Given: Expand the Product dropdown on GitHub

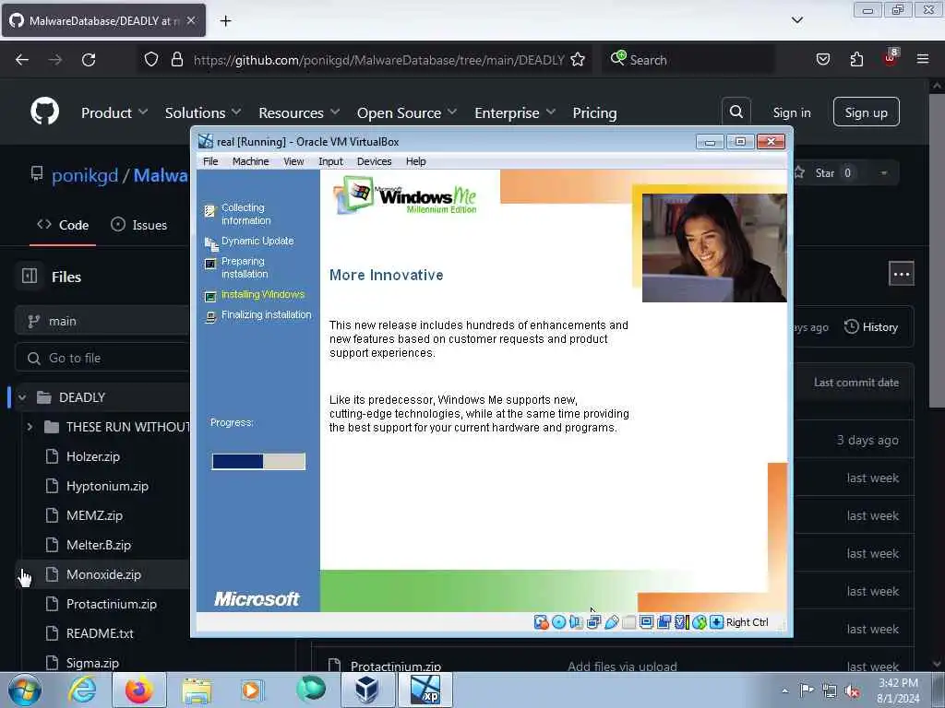Looking at the screenshot, I should click(x=114, y=112).
